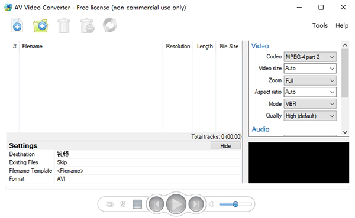Click the Existing Files value Skip
This screenshot has height=218, width=355.
[148, 162]
